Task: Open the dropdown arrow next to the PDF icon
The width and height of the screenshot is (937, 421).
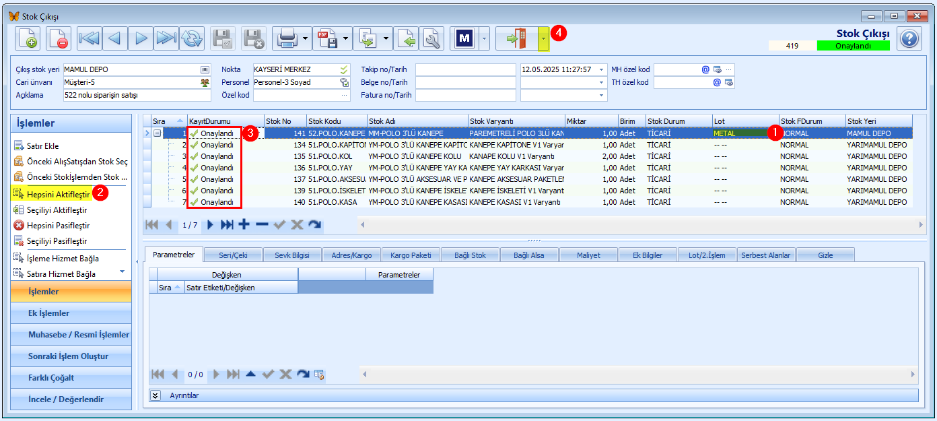Action: 347,38
